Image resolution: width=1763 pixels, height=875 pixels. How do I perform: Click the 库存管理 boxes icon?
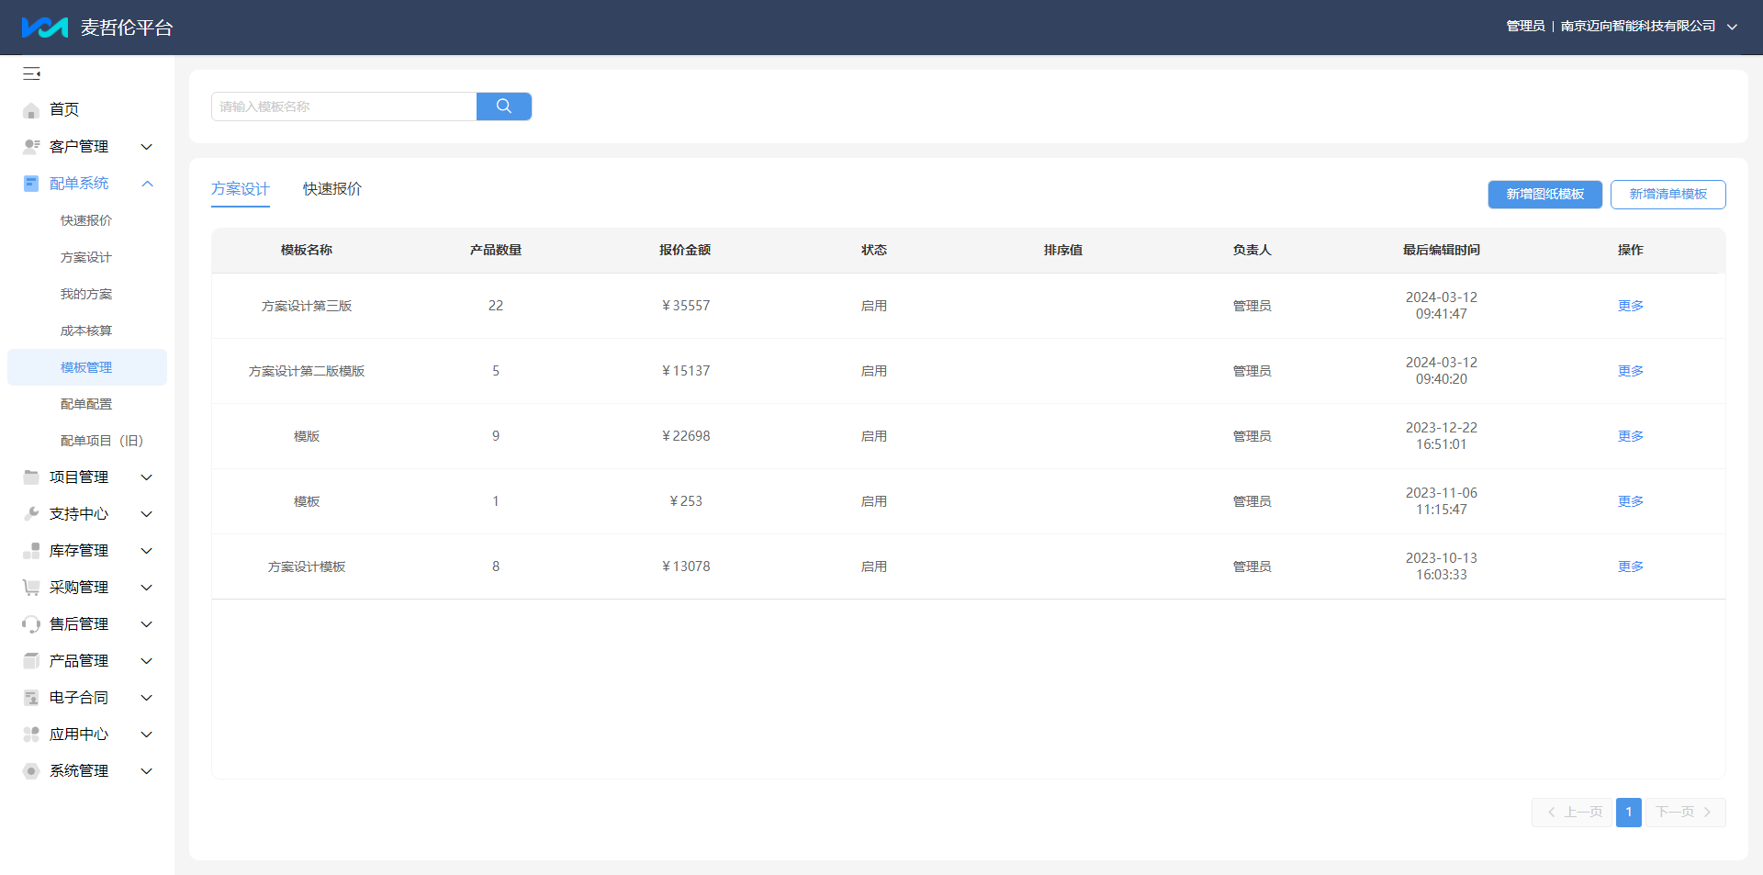(31, 551)
